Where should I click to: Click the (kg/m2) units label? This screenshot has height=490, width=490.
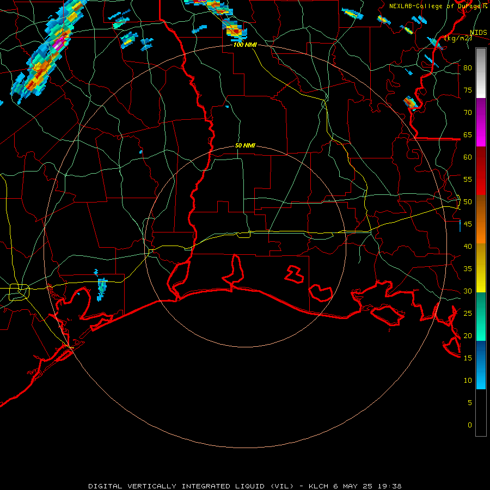click(458, 38)
